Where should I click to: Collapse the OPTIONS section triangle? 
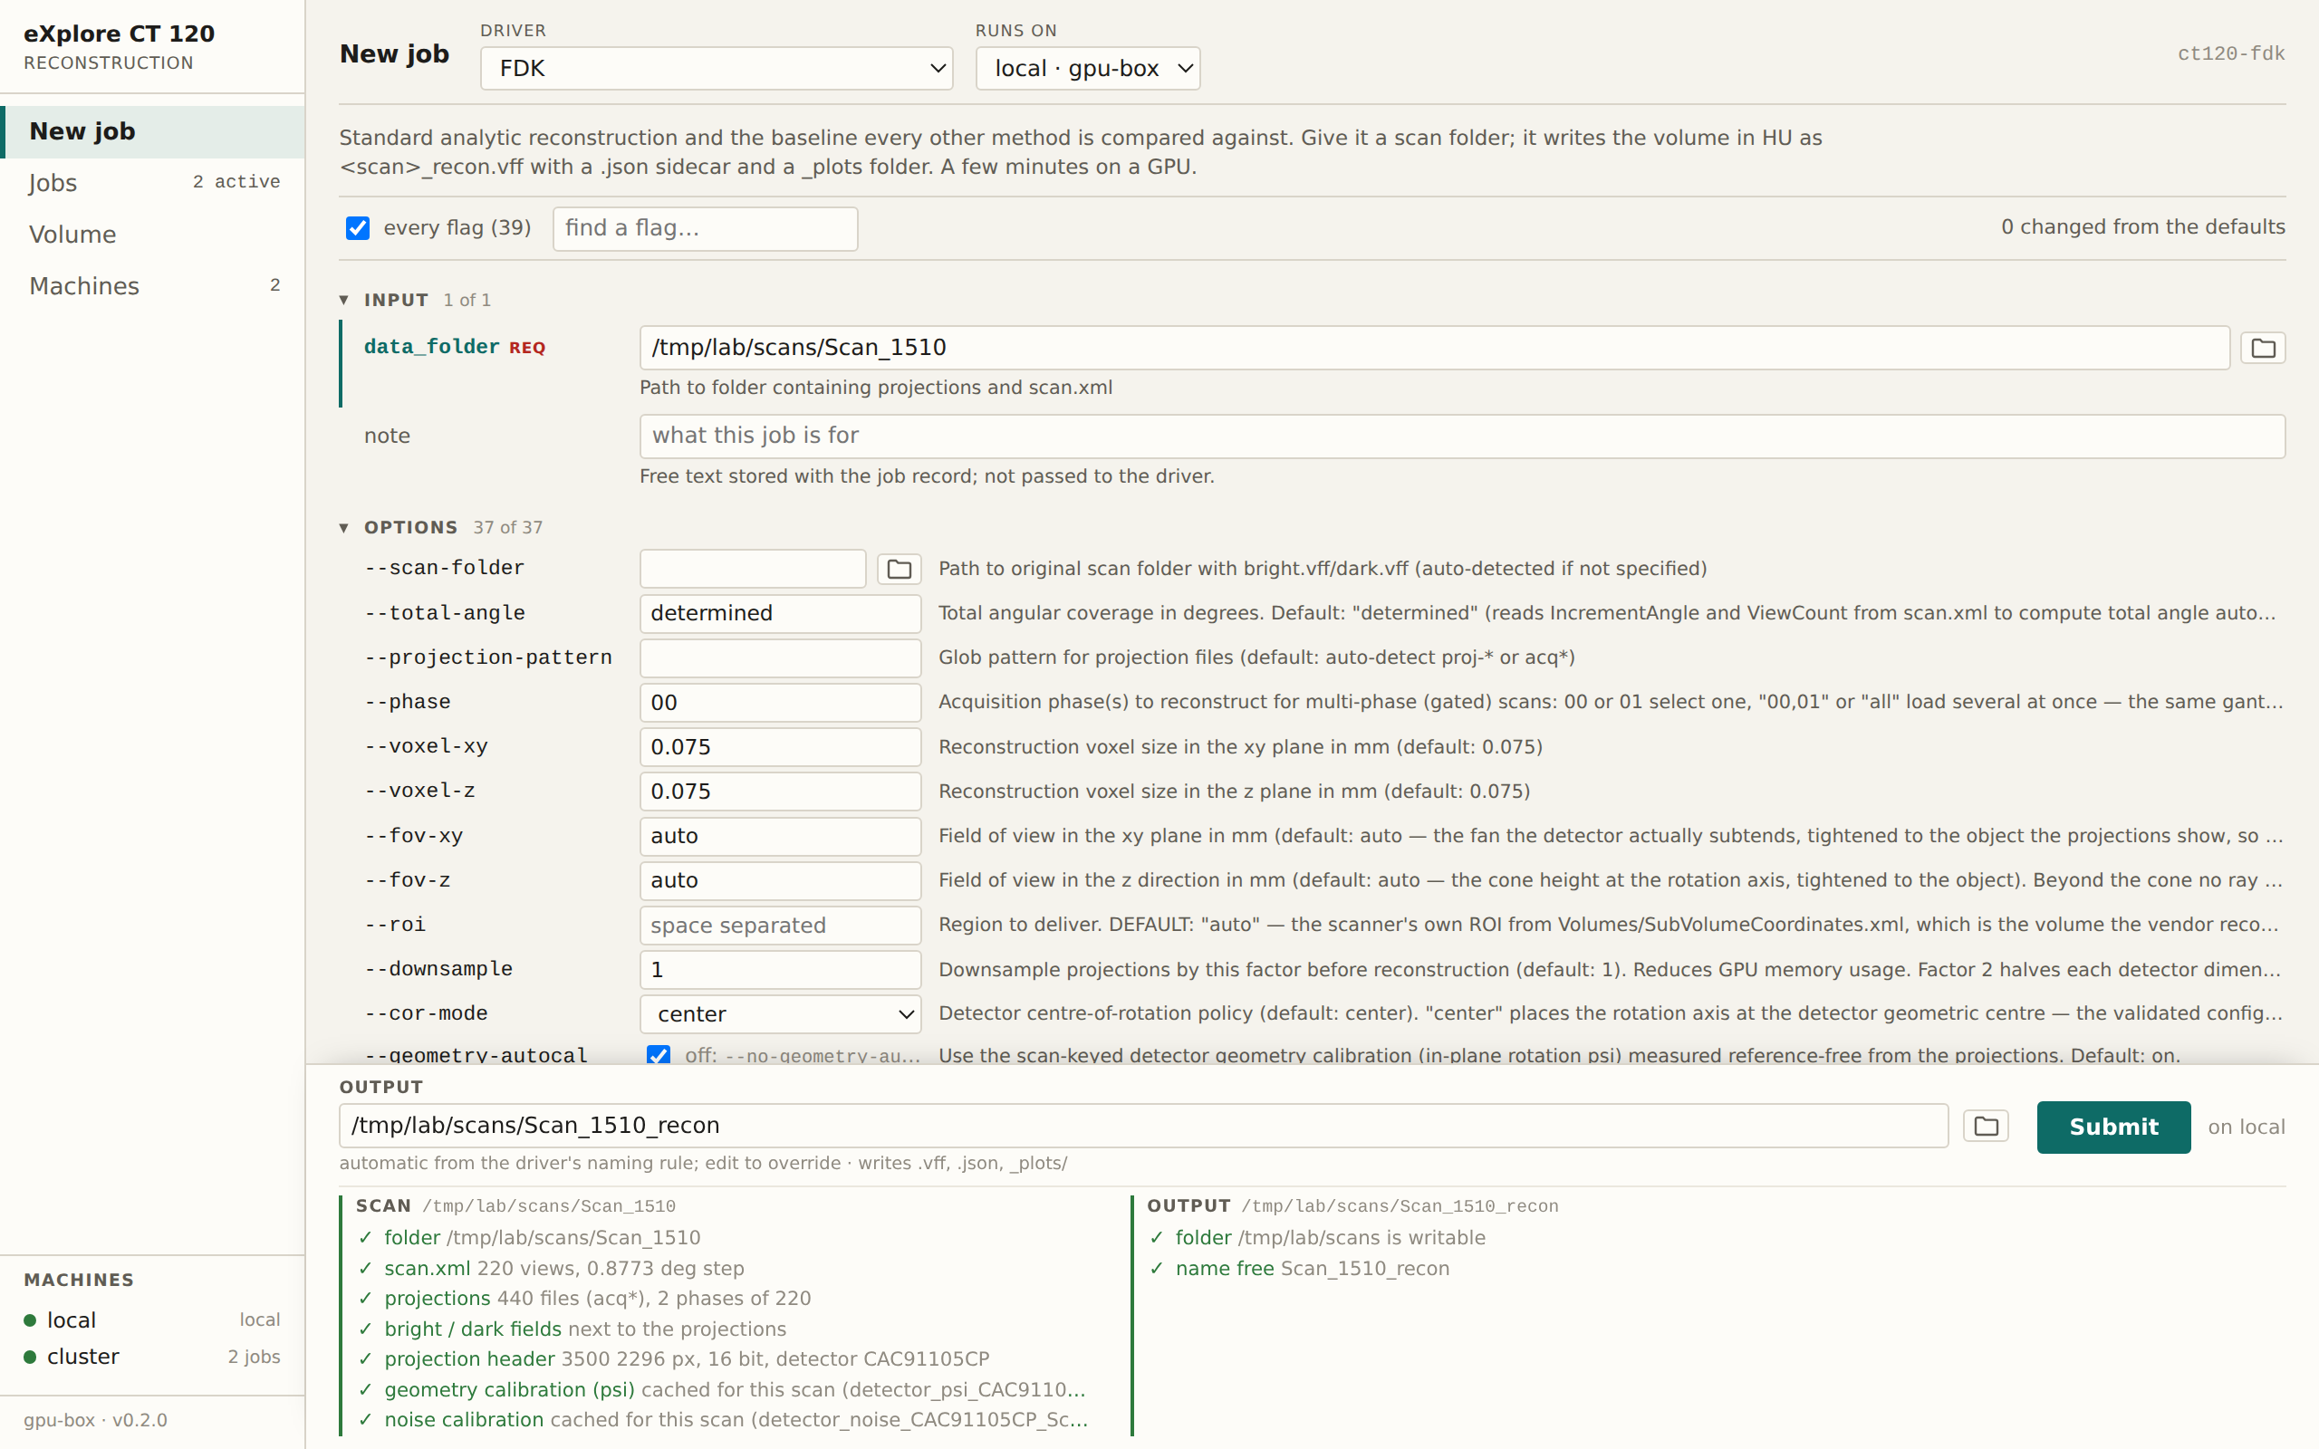click(x=344, y=528)
